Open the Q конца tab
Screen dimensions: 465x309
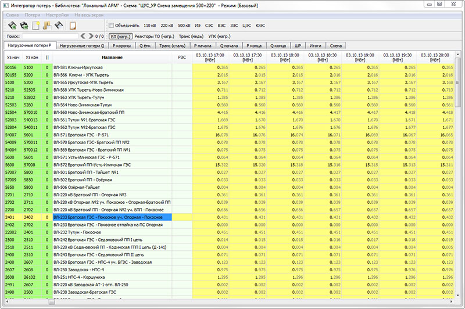(x=278, y=46)
